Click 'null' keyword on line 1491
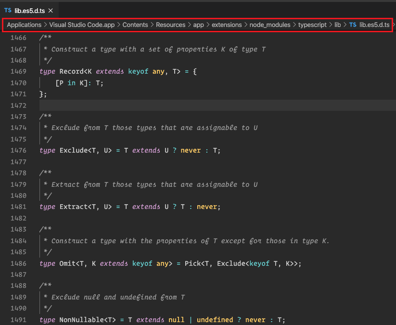This screenshot has width=396, height=325. tap(177, 320)
